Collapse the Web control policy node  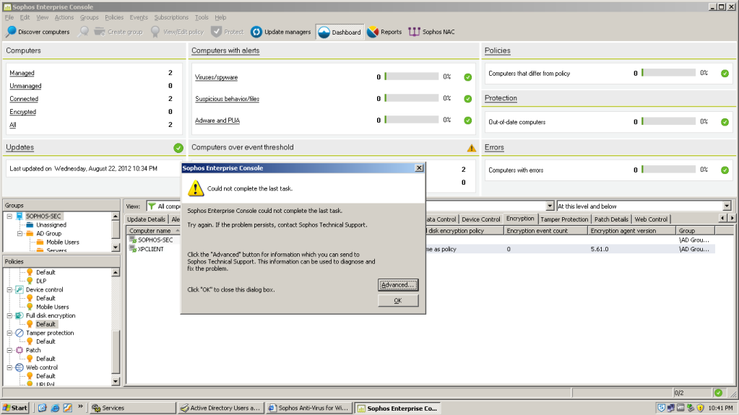(x=9, y=367)
